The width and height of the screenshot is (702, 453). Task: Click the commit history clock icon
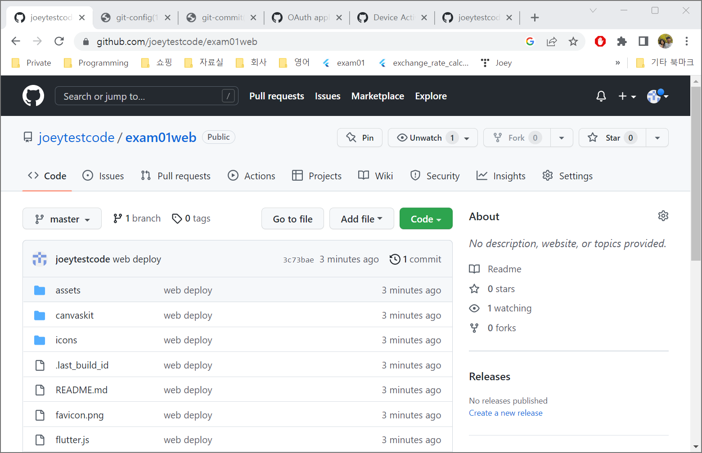click(395, 259)
